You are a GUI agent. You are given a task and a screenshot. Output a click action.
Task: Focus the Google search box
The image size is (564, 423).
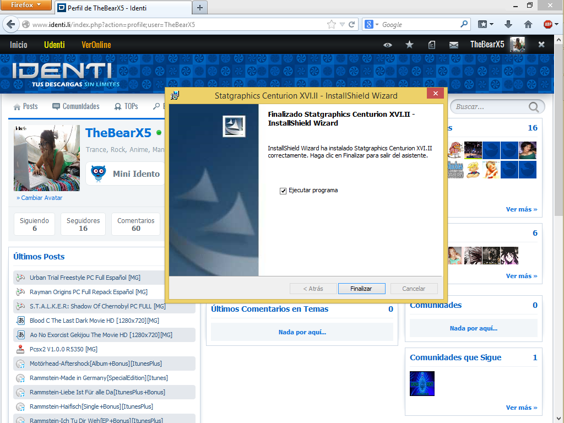point(419,24)
